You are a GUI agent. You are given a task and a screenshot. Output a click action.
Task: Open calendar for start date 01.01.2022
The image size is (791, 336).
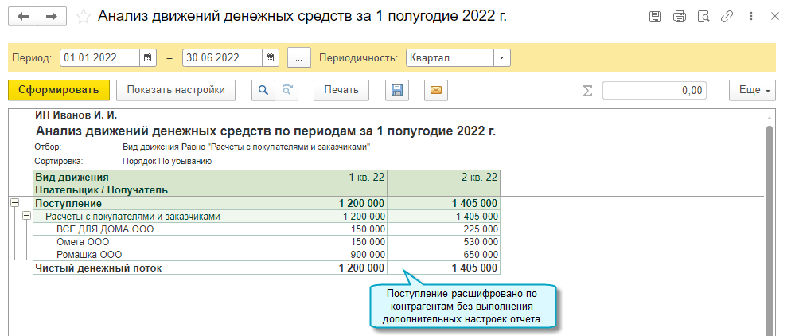tap(148, 57)
